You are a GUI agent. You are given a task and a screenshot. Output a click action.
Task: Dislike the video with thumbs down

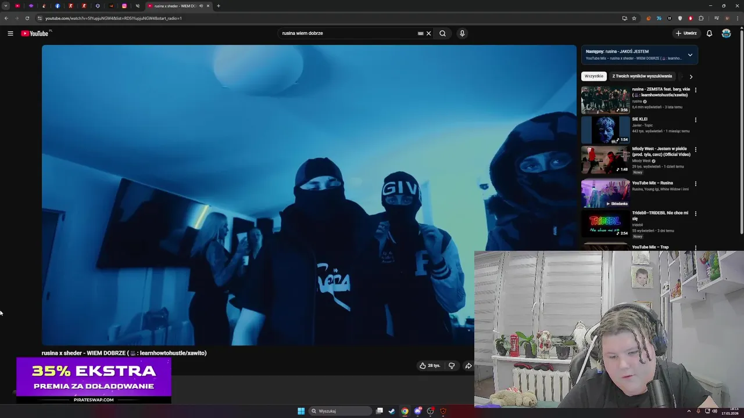click(x=452, y=366)
